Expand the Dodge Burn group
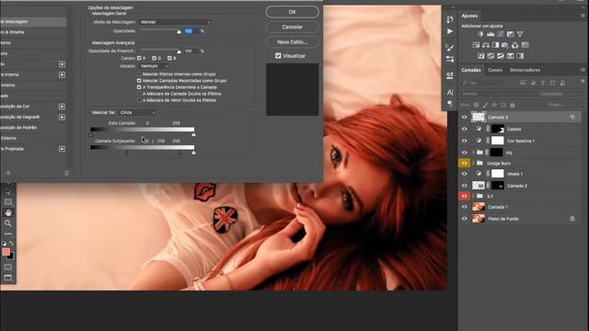 tap(473, 164)
